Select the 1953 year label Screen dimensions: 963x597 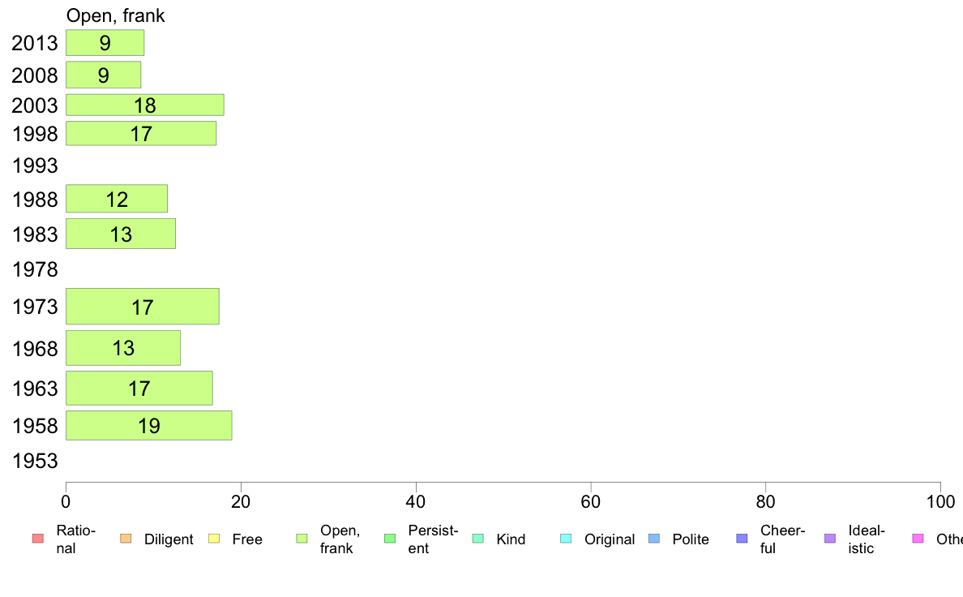point(35,461)
